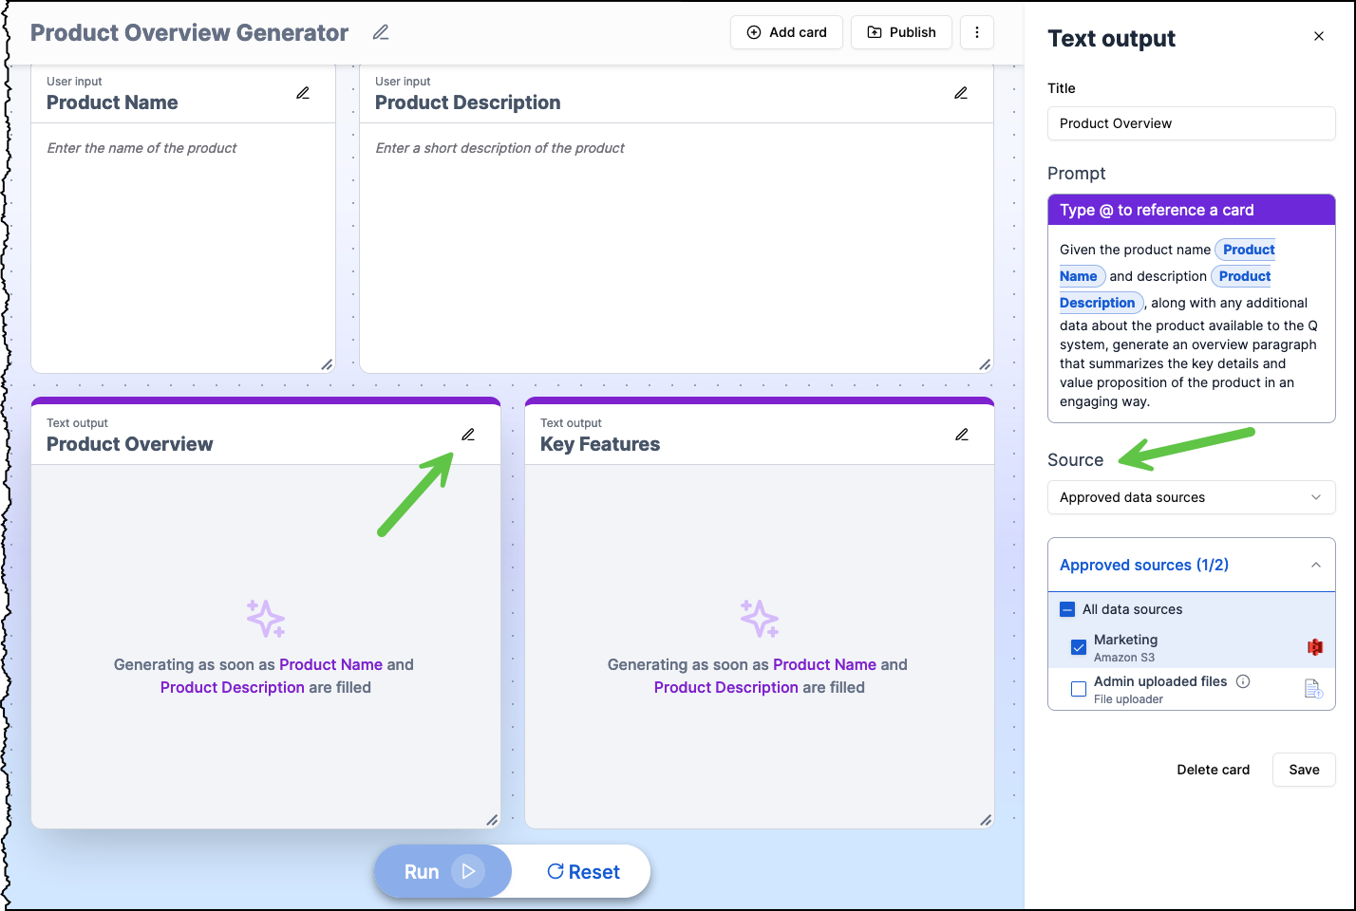Save the Text output settings
Screen dimensions: 1356x911
click(1304, 770)
